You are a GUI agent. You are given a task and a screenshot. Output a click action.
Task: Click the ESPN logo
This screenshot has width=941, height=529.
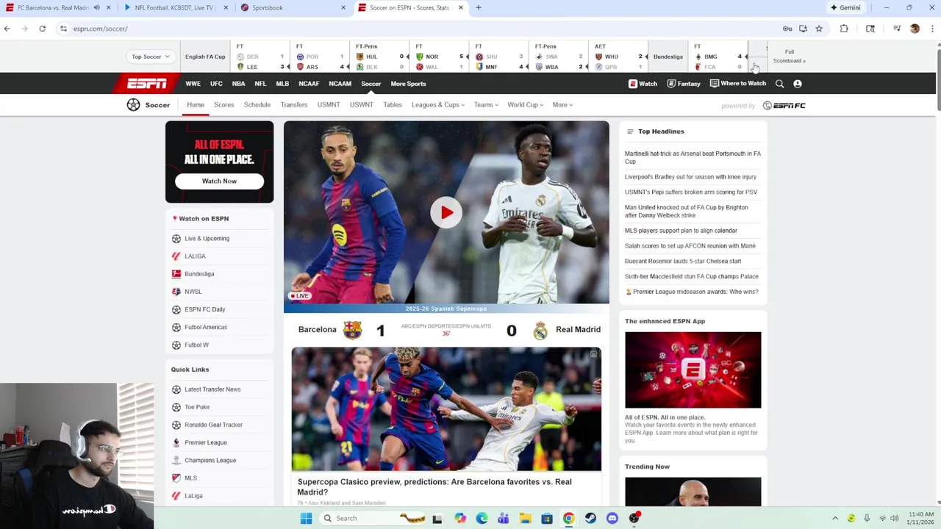147,84
